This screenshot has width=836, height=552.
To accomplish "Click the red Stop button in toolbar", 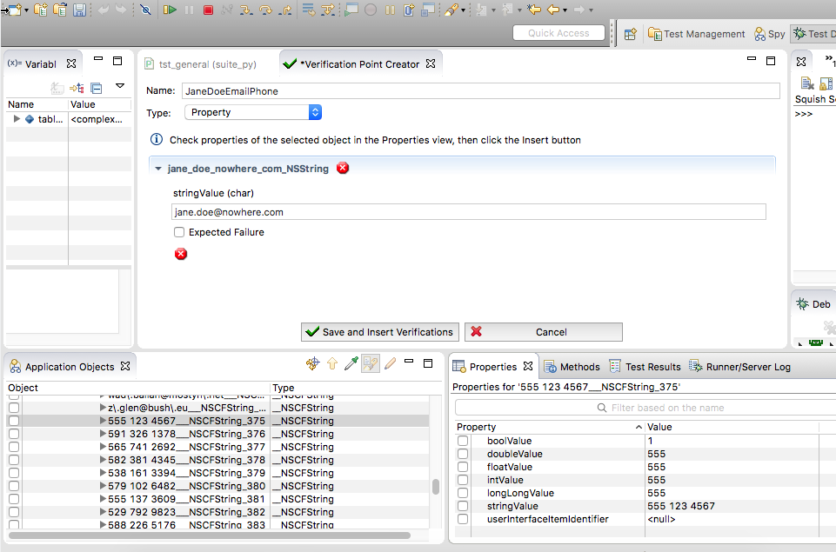I will click(208, 10).
